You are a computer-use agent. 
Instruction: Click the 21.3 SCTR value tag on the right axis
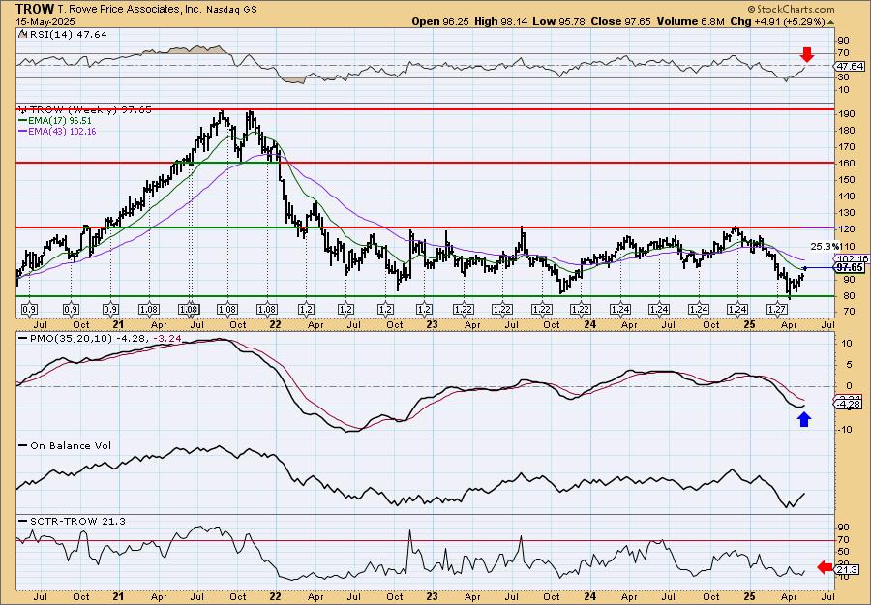click(x=847, y=569)
